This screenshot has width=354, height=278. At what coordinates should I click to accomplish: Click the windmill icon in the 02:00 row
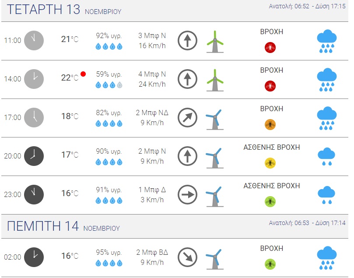coord(214,258)
